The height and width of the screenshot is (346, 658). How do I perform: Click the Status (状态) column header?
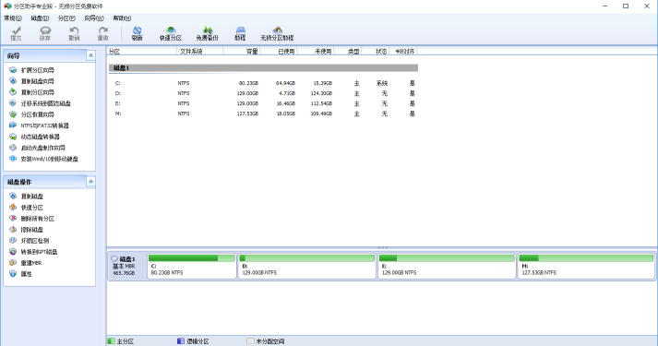376,51
